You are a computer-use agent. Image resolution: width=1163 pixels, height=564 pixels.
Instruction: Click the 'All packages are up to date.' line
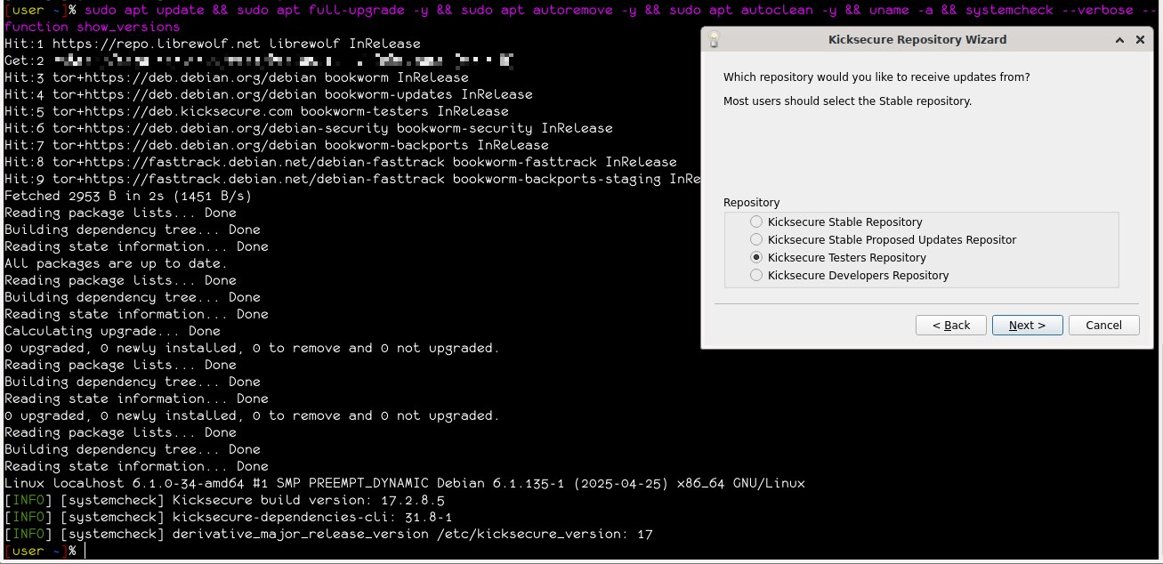[x=116, y=263]
